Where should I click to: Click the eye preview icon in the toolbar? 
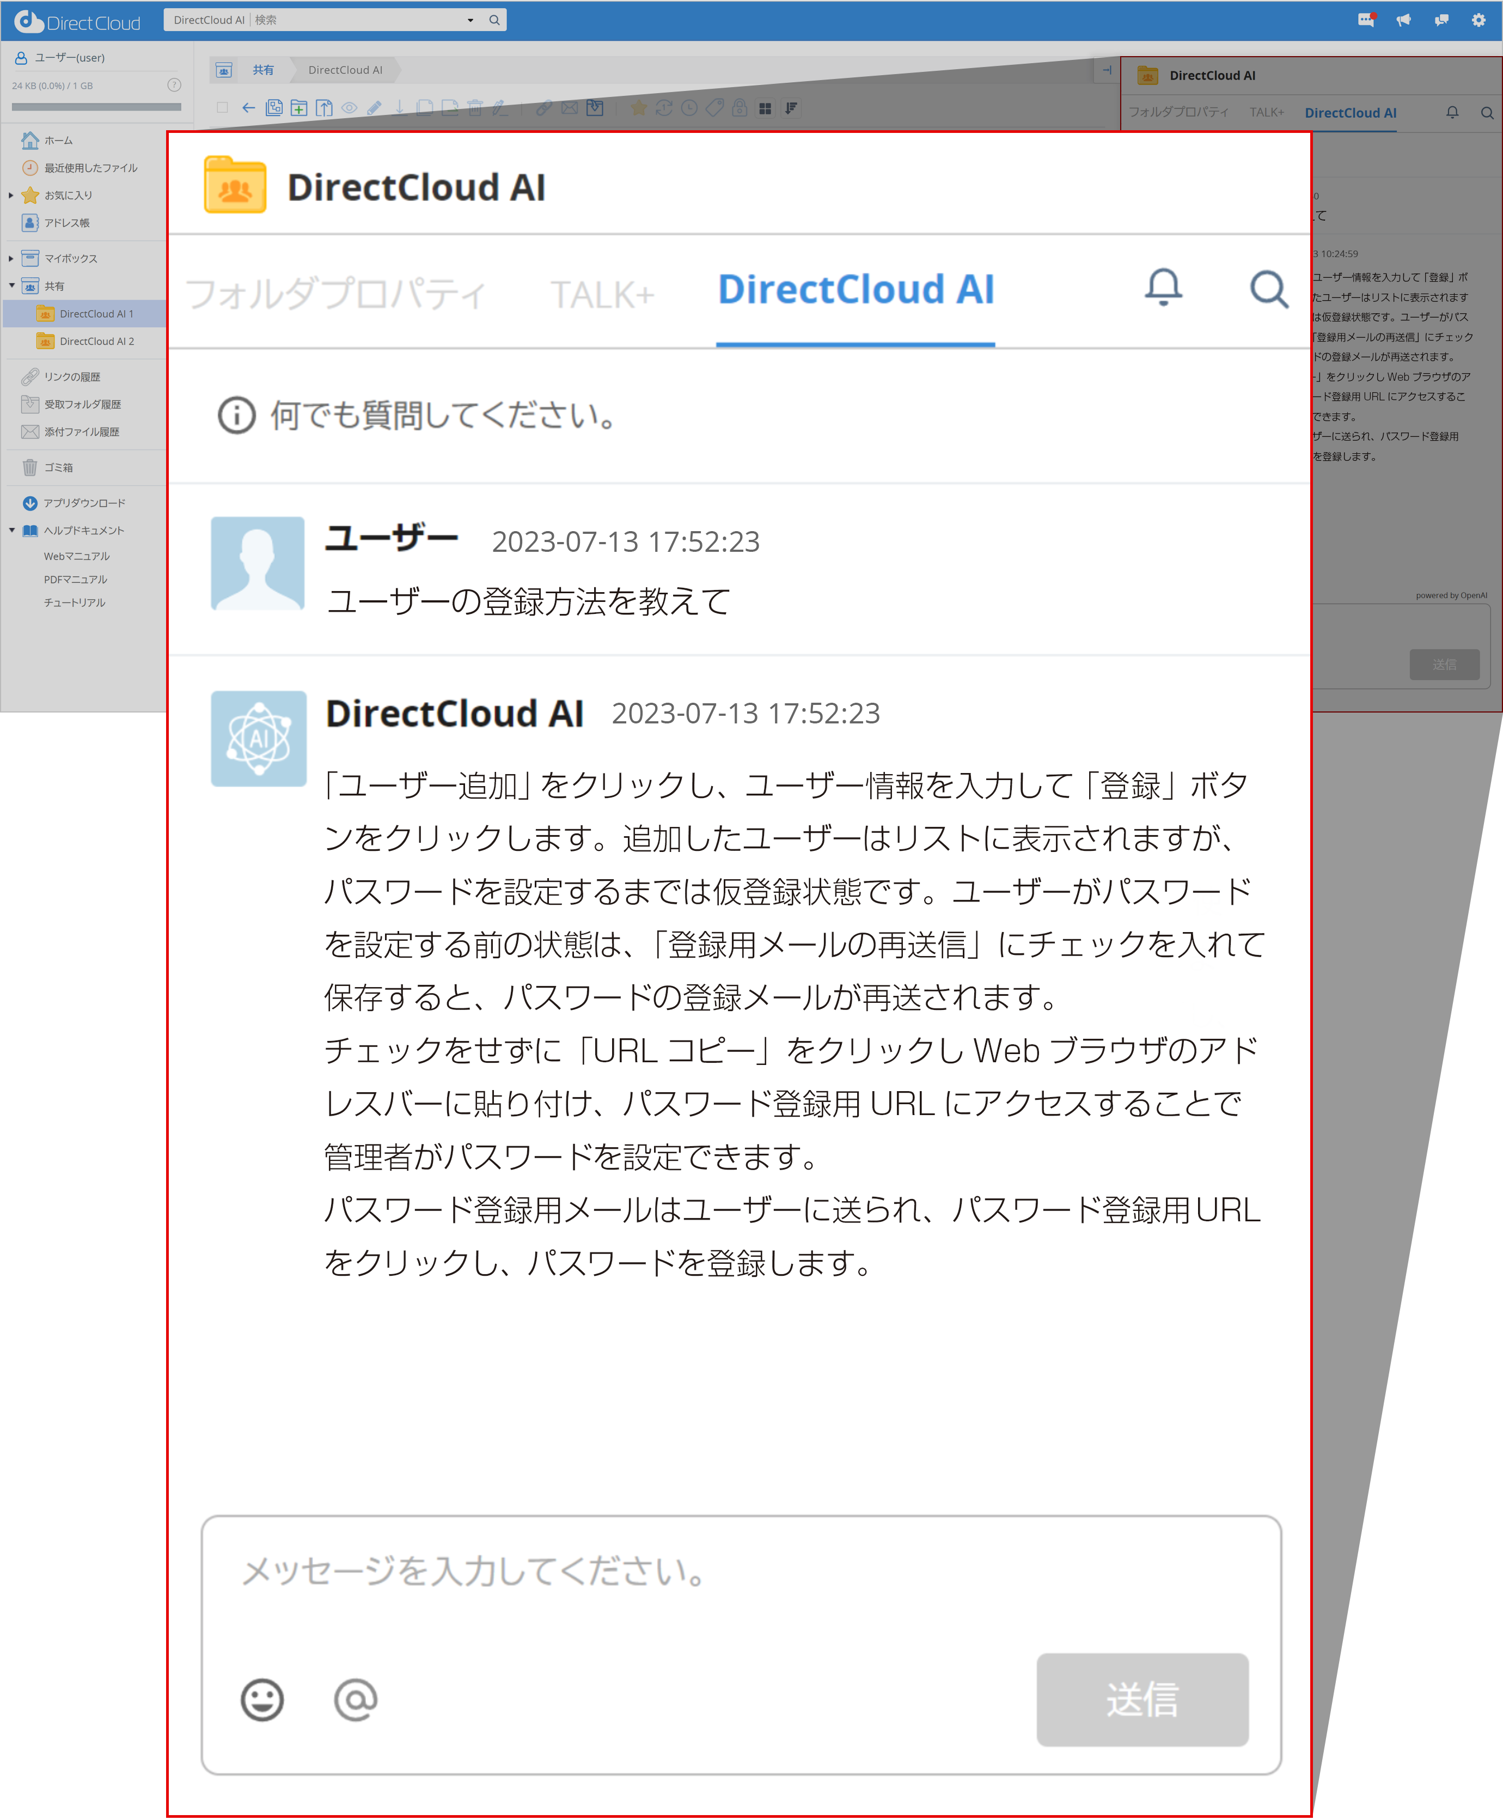pyautogui.click(x=349, y=108)
